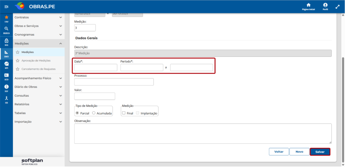Open the KPI module icon
Image resolution: width=345 pixels, height=167 pixels.
coord(6,65)
